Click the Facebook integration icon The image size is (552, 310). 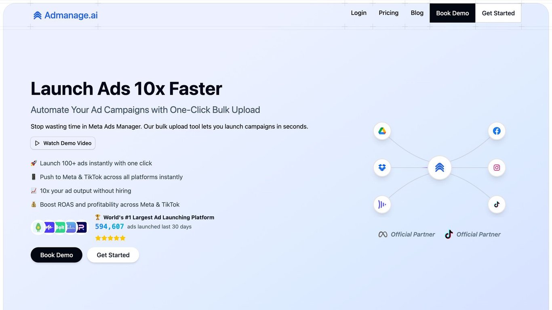[x=497, y=131]
